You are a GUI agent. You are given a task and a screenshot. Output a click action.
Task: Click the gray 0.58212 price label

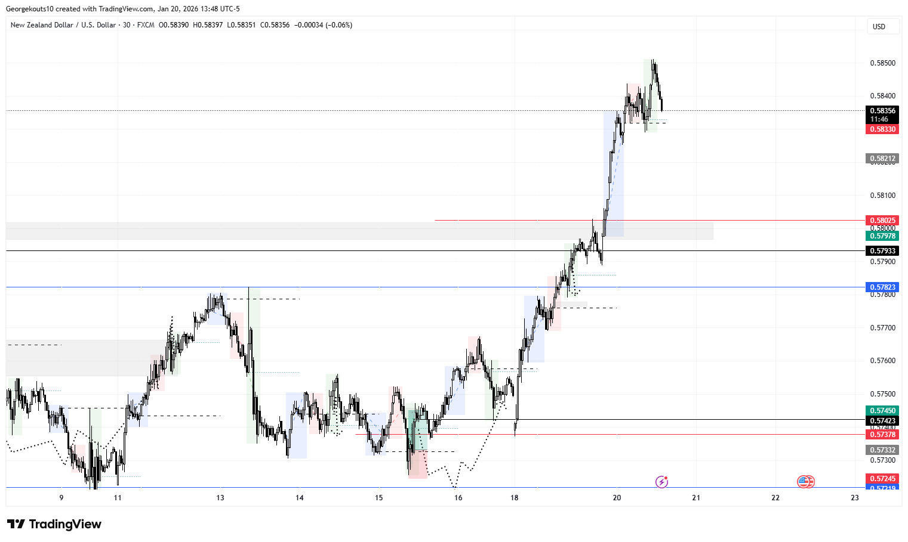[882, 159]
